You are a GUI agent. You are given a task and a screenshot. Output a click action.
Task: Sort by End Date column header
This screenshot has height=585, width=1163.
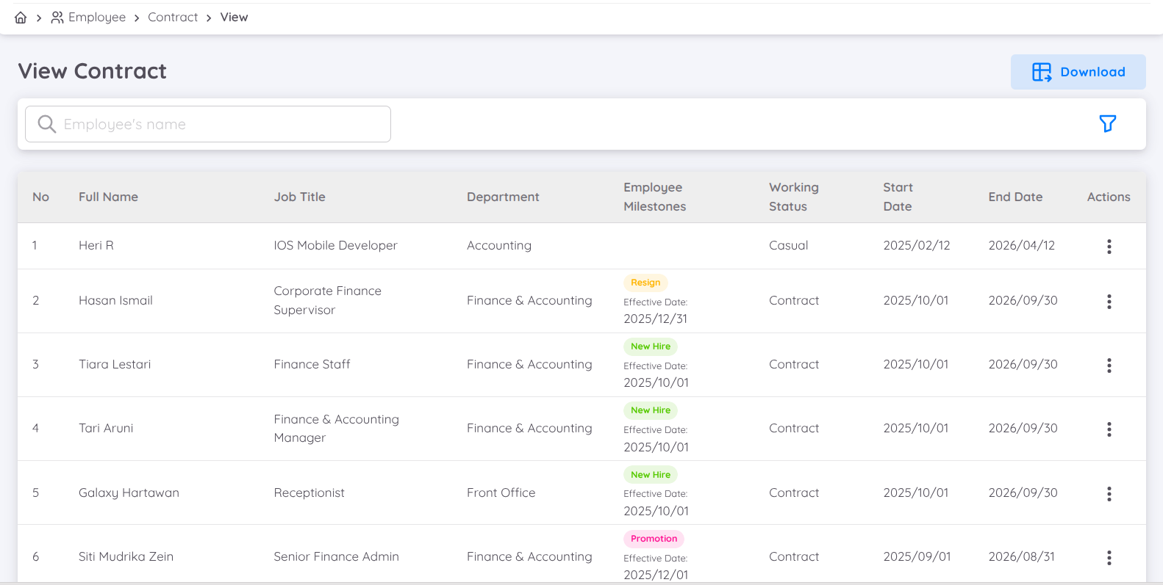1015,197
